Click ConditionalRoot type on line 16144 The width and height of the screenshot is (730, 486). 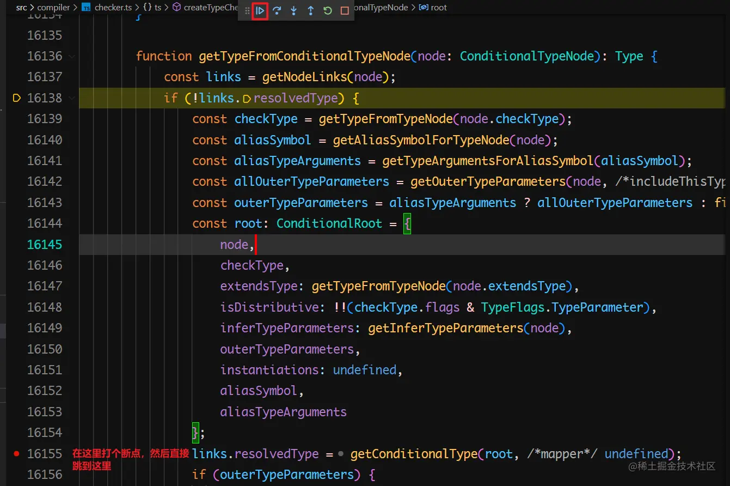(329, 223)
